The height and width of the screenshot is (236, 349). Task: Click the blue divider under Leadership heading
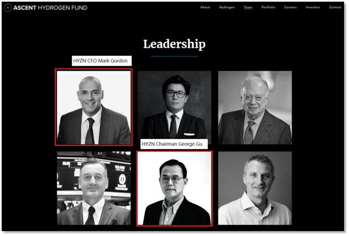tap(174, 56)
